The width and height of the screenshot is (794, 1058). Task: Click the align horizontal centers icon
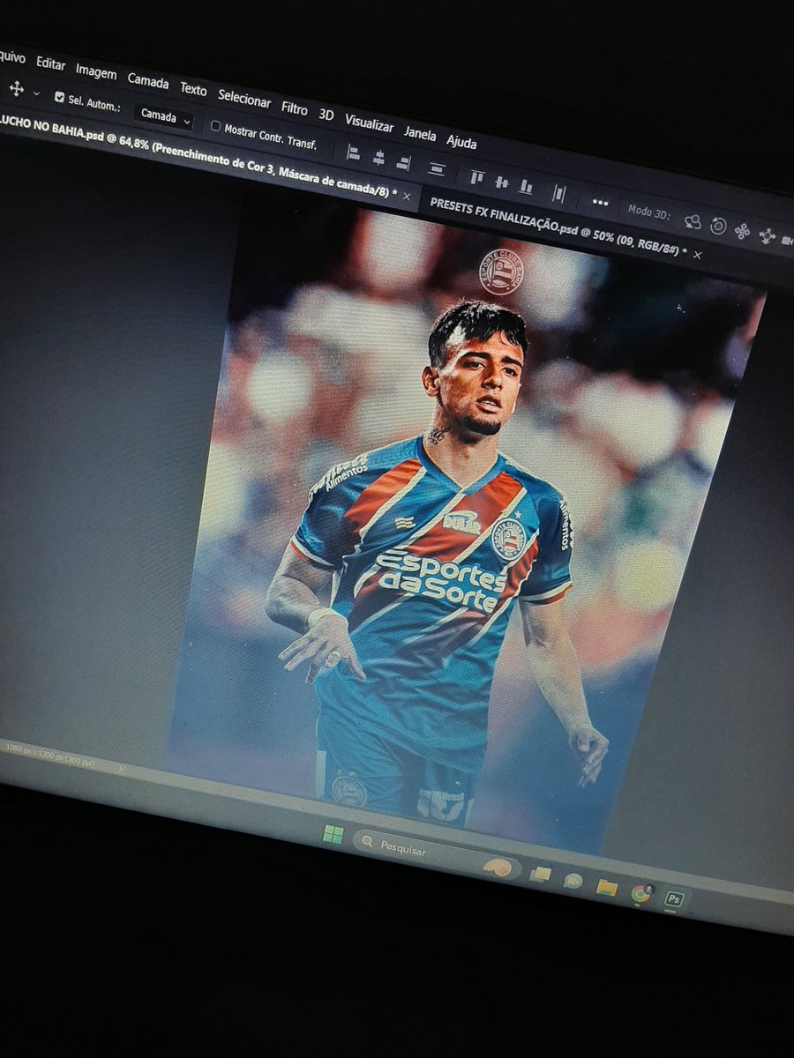(x=378, y=158)
